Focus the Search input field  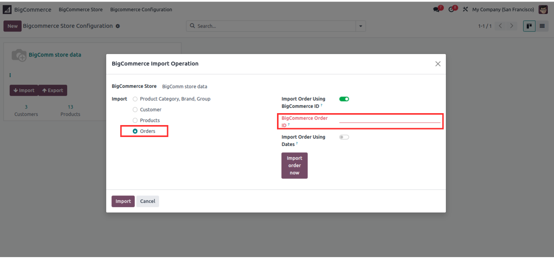[x=275, y=26]
